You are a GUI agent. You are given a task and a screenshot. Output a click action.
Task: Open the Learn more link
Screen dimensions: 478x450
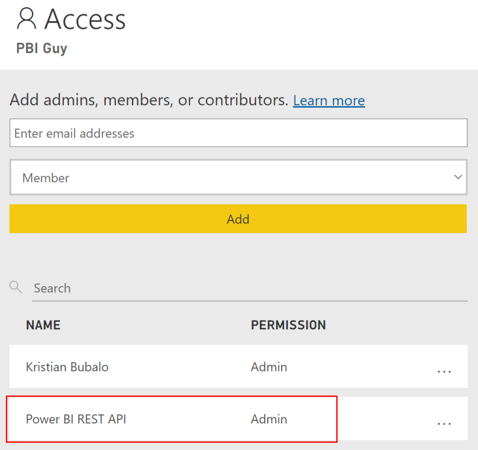pyautogui.click(x=329, y=101)
